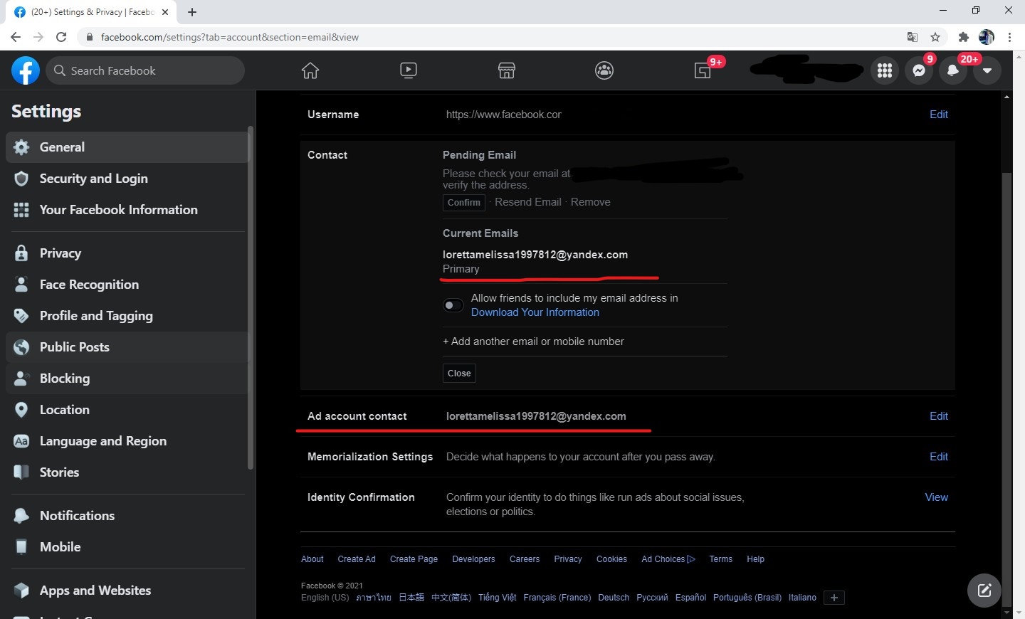The height and width of the screenshot is (619, 1025).
Task: Open the Create Ad footer link
Action: 357,559
